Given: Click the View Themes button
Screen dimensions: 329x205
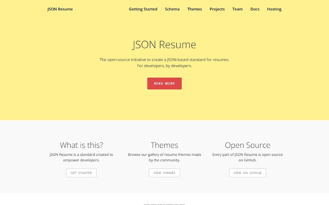Looking at the screenshot, I should (x=164, y=173).
